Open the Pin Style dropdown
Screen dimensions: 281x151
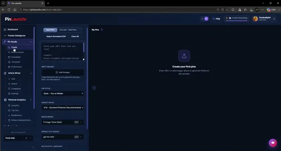pos(63,94)
